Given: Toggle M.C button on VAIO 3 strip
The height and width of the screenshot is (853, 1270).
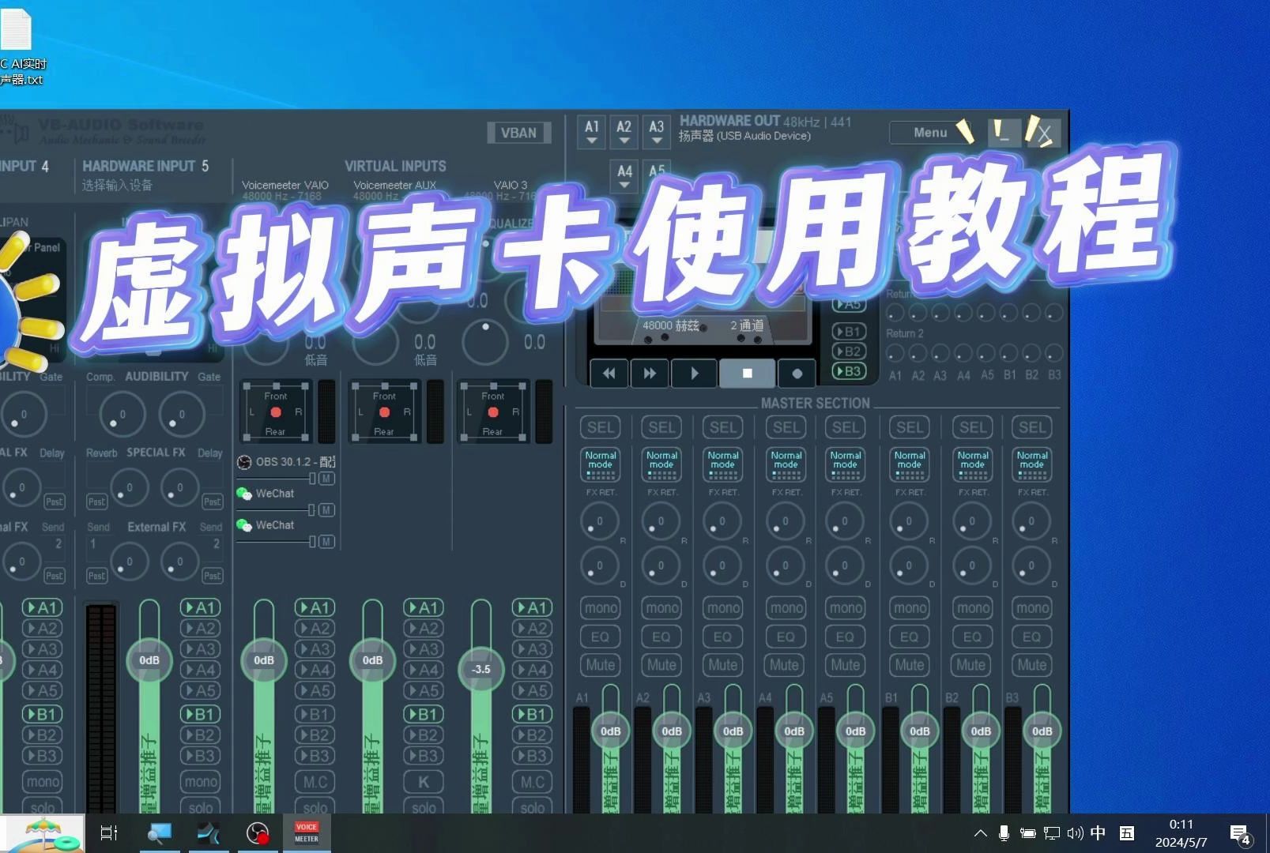Looking at the screenshot, I should [x=533, y=782].
